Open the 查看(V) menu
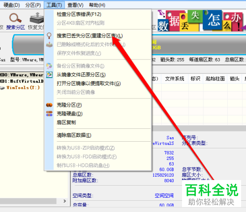Screen dimensions: 246x212 tap(75, 5)
